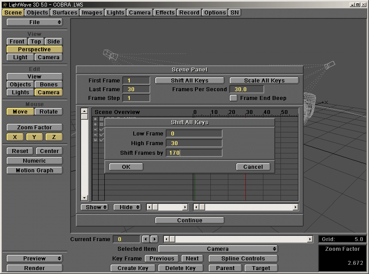Open the Show dropdown below Scene Overview
The width and height of the screenshot is (369, 274).
point(94,207)
